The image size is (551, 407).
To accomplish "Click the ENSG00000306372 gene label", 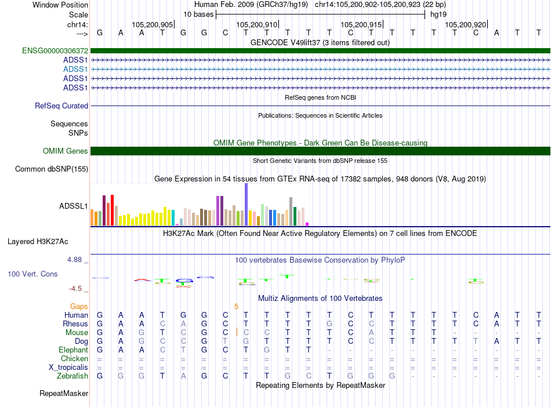I will pyautogui.click(x=55, y=51).
